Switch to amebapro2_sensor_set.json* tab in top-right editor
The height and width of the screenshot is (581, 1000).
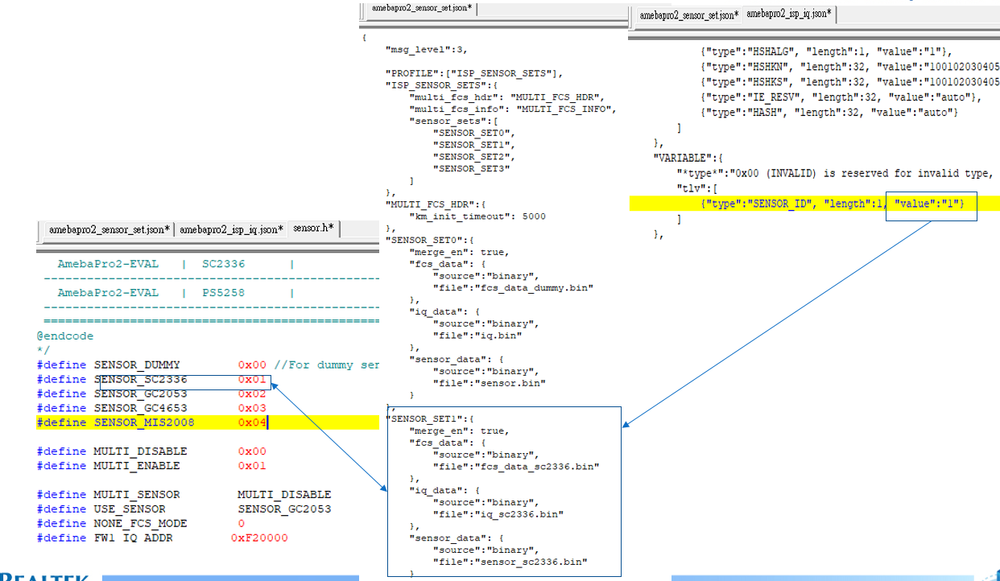(x=688, y=14)
